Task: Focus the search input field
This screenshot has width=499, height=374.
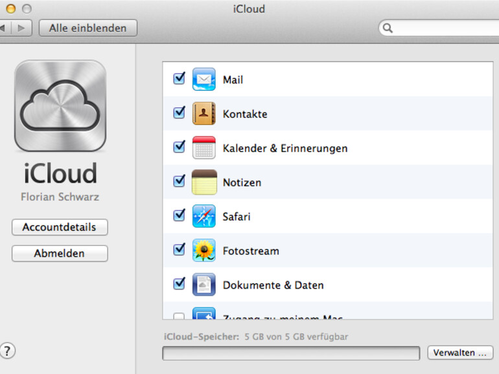Action: coord(439,28)
